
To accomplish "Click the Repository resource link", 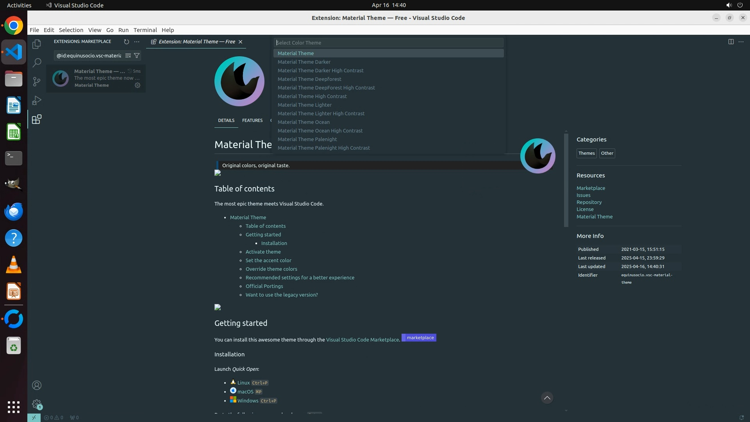I will [589, 202].
